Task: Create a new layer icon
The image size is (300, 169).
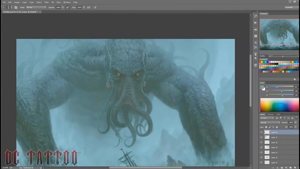Action: tap(295, 168)
